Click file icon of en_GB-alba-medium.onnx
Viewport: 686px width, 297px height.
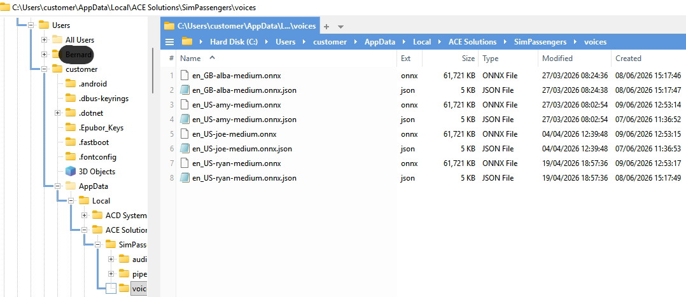pyautogui.click(x=184, y=75)
